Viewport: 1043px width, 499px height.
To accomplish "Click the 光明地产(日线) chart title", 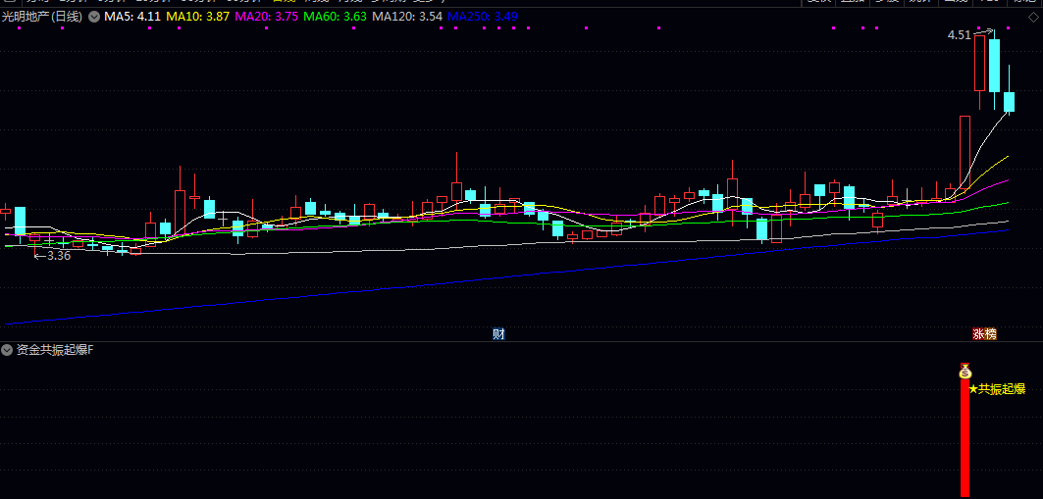I will 42,18.
